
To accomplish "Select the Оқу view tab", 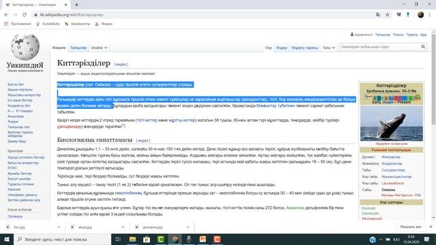I will tap(268, 48).
